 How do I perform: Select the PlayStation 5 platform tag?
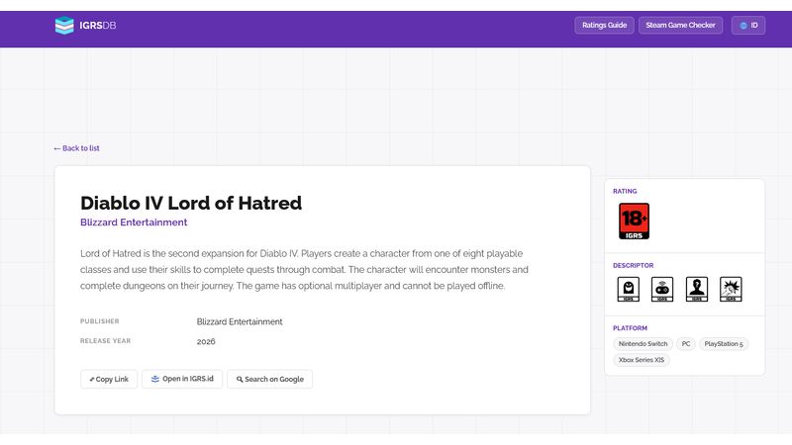coord(724,344)
